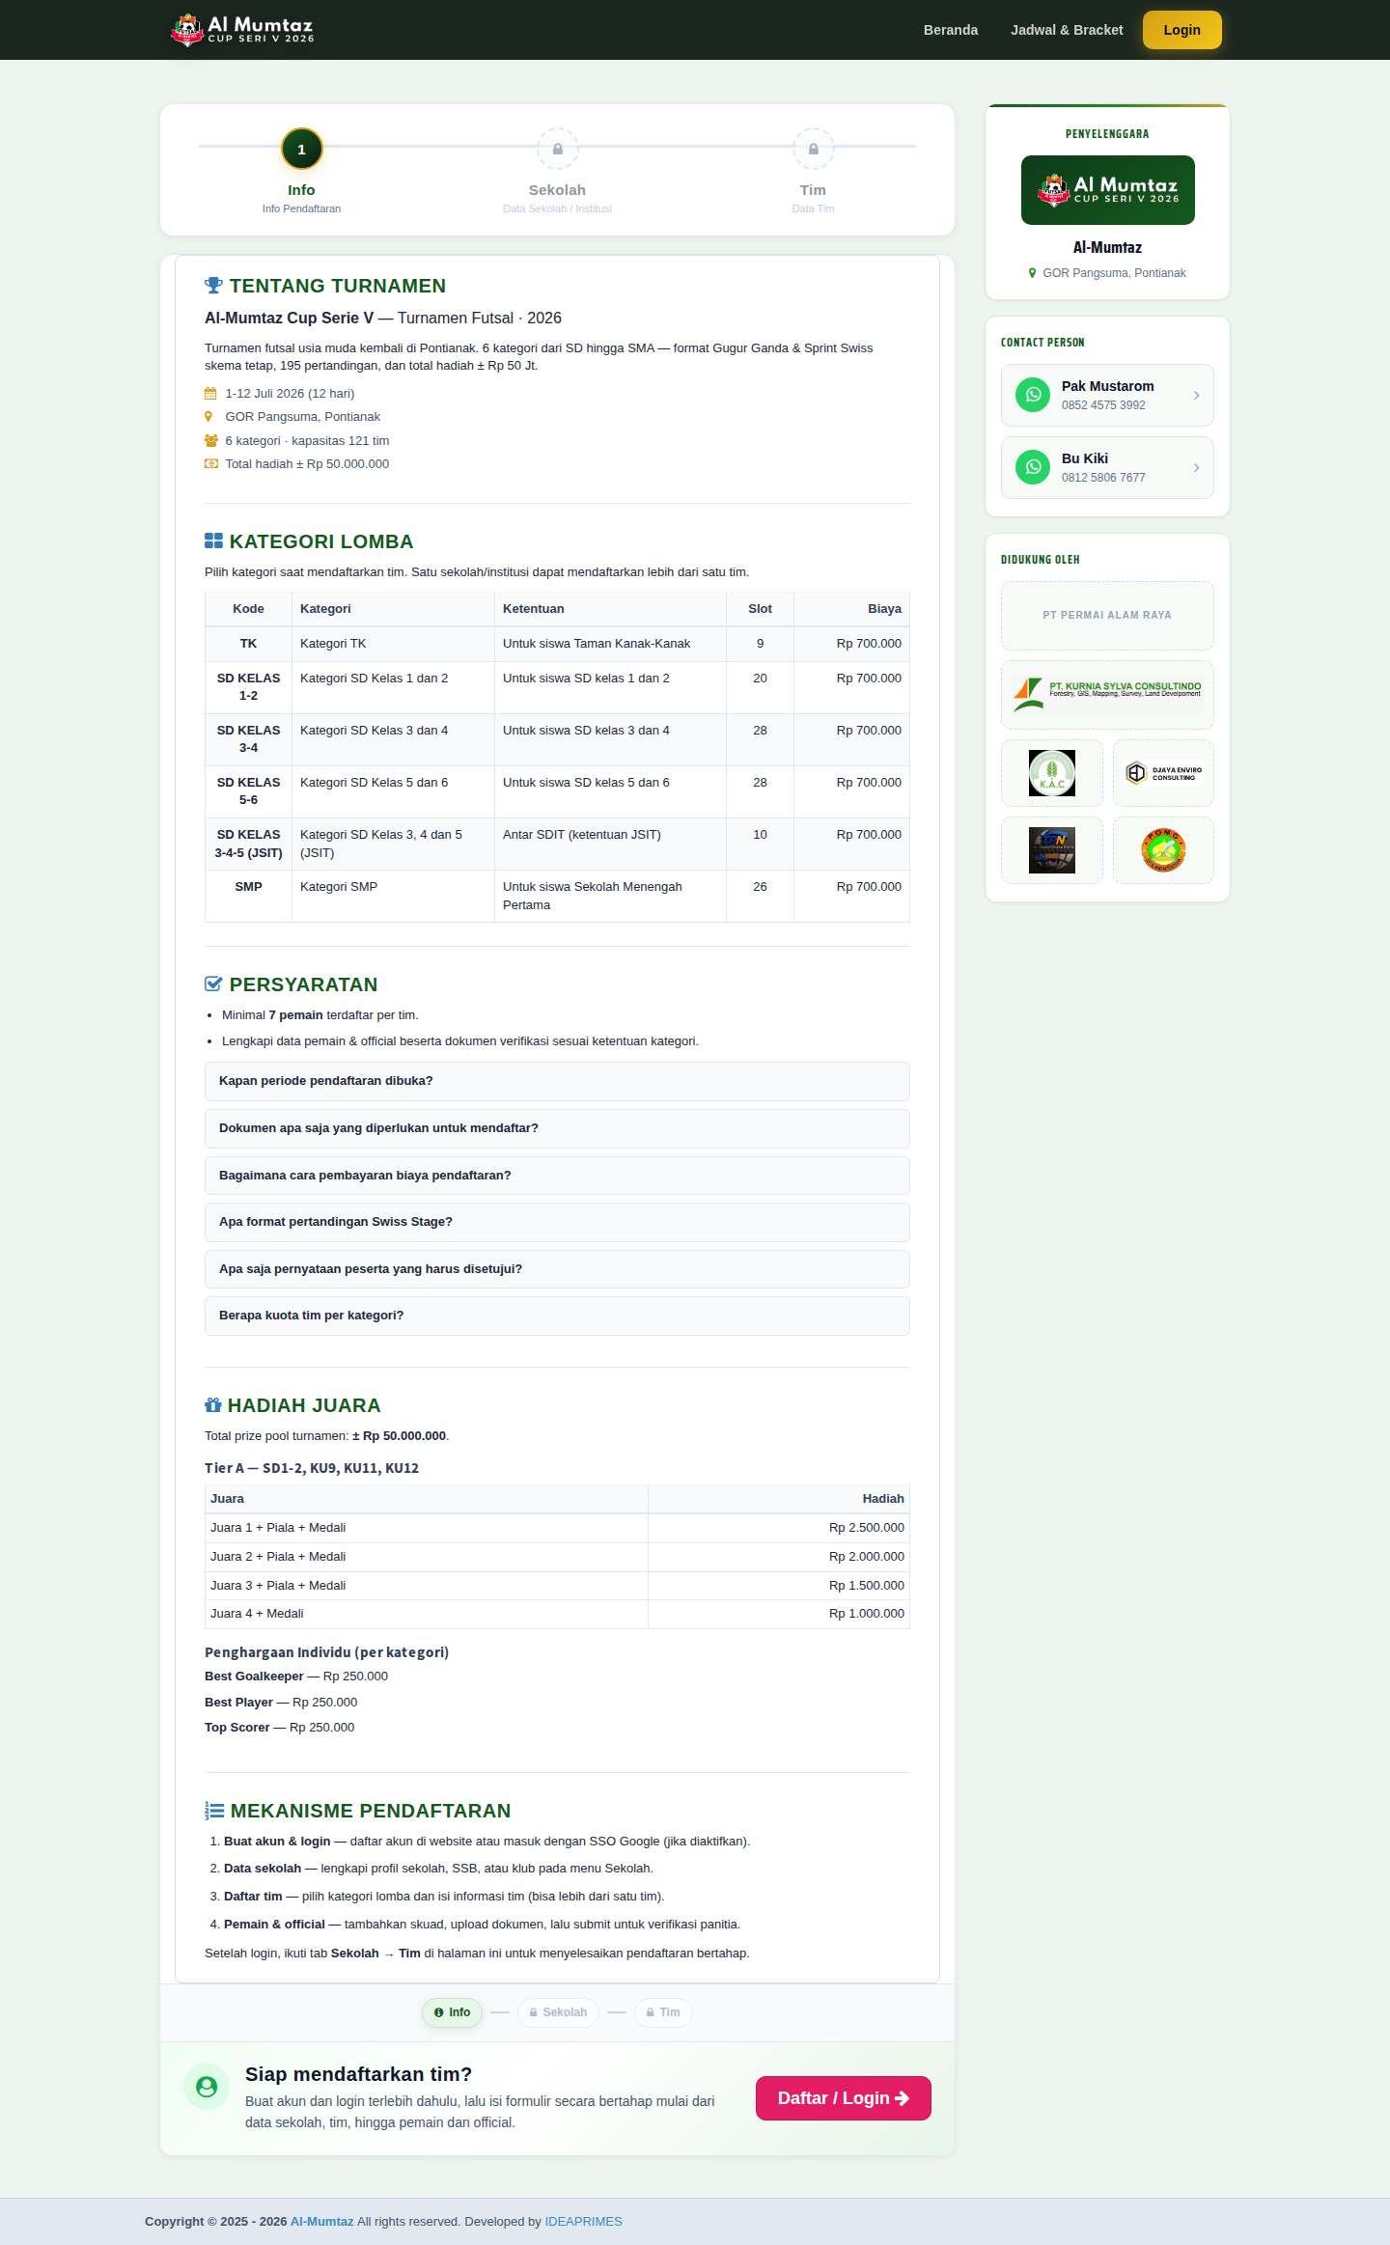Select the locked Sekolah step icon
The height and width of the screenshot is (2245, 1390).
557,149
